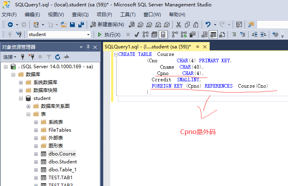Open the 查询(Q) menu
This screenshot has height=186, width=288.
click(x=80, y=14)
